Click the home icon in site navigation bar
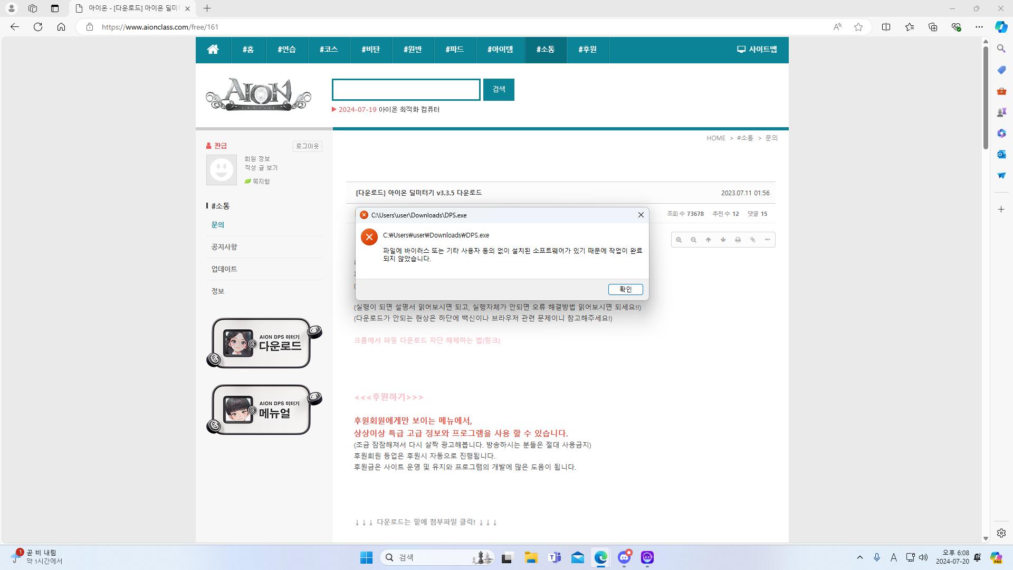The image size is (1013, 570). point(213,50)
